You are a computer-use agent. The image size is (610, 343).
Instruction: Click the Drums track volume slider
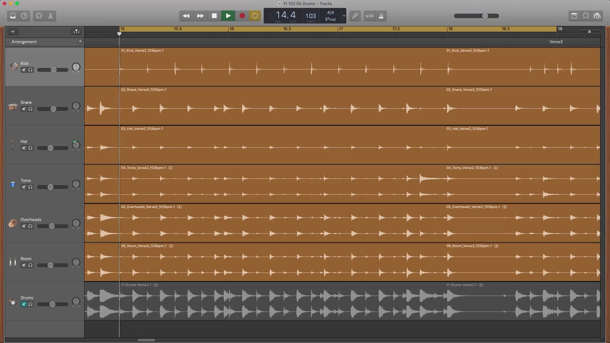tap(53, 304)
